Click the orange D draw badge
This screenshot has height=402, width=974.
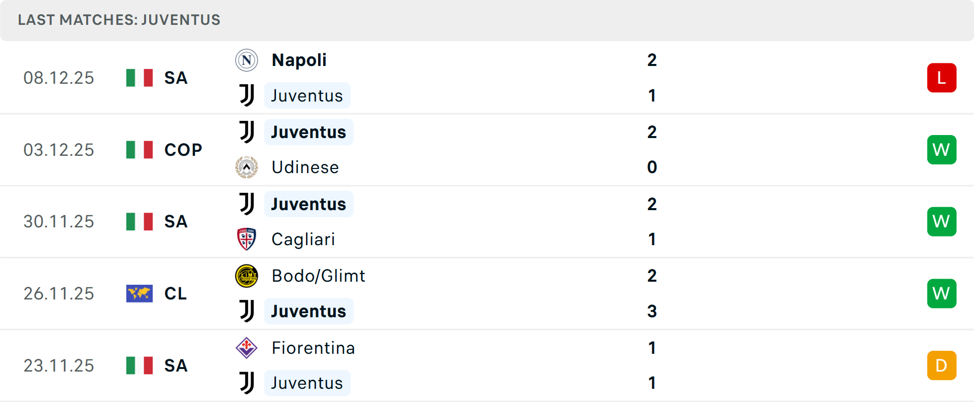[x=942, y=365]
